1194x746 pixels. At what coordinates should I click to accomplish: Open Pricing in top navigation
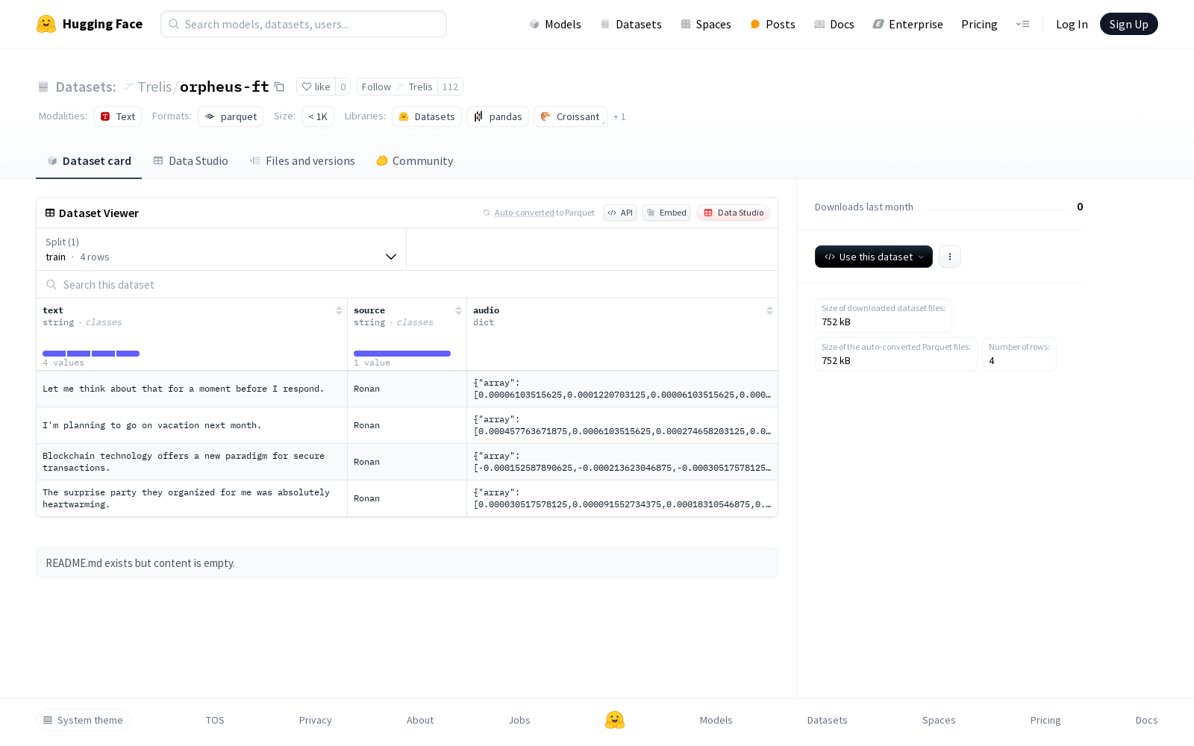tap(979, 24)
